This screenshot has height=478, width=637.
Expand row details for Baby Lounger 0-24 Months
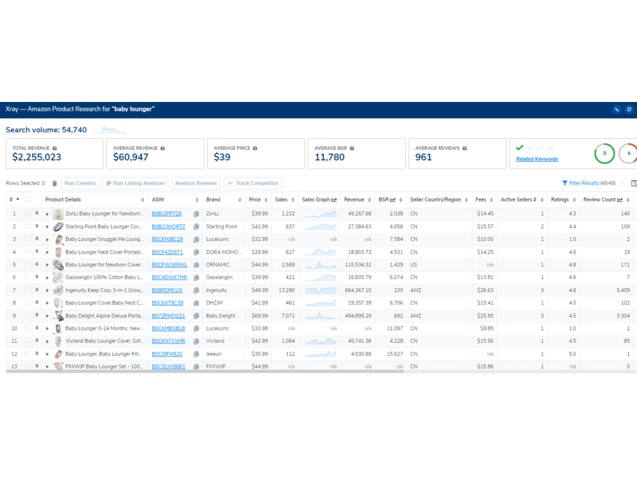coord(47,328)
